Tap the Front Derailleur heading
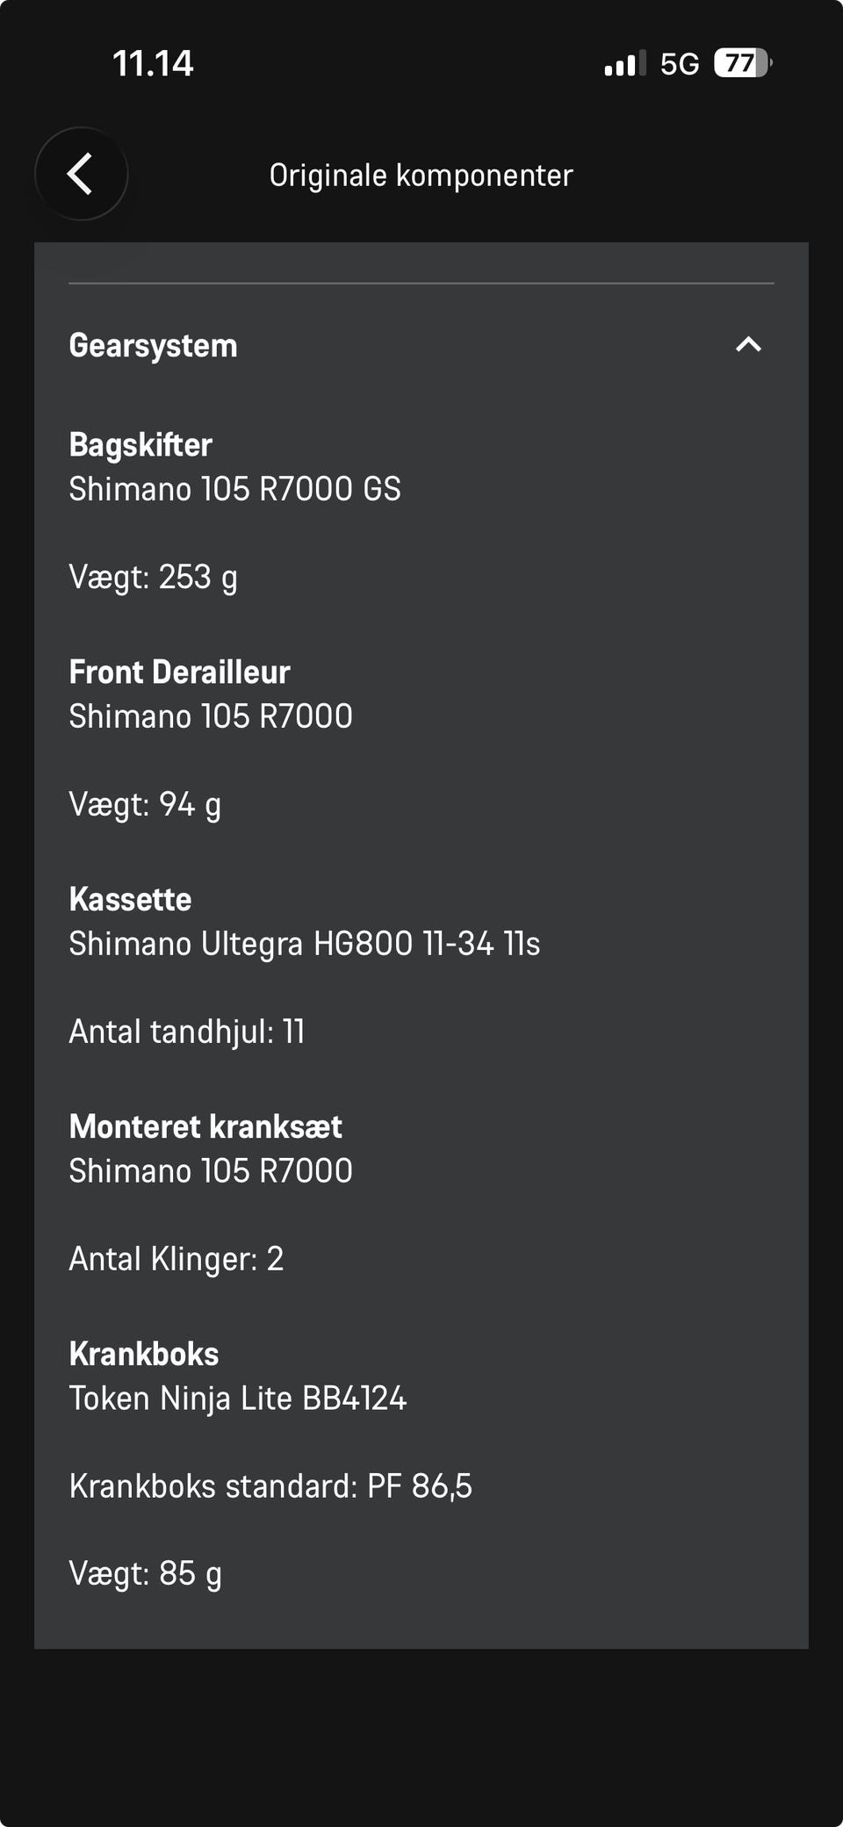The width and height of the screenshot is (843, 1827). (179, 673)
